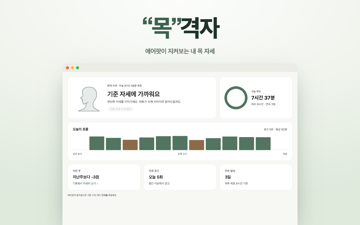Image resolution: width=360 pixels, height=225 pixels.
Task: Click the '7시간 37분' goal value
Action: point(263,98)
